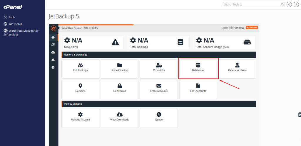Open the Databases restore tile
Viewport: 301px width, 146px height.
198,69
